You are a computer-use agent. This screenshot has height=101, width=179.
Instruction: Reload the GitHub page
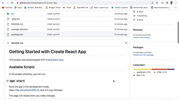pyautogui.click(x=12, y=3)
